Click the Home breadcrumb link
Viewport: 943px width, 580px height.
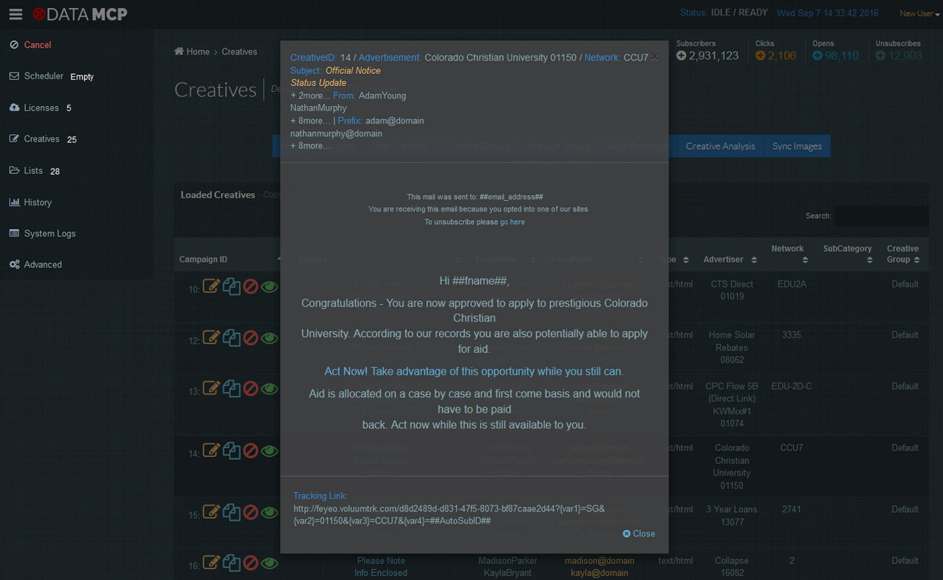coord(192,51)
